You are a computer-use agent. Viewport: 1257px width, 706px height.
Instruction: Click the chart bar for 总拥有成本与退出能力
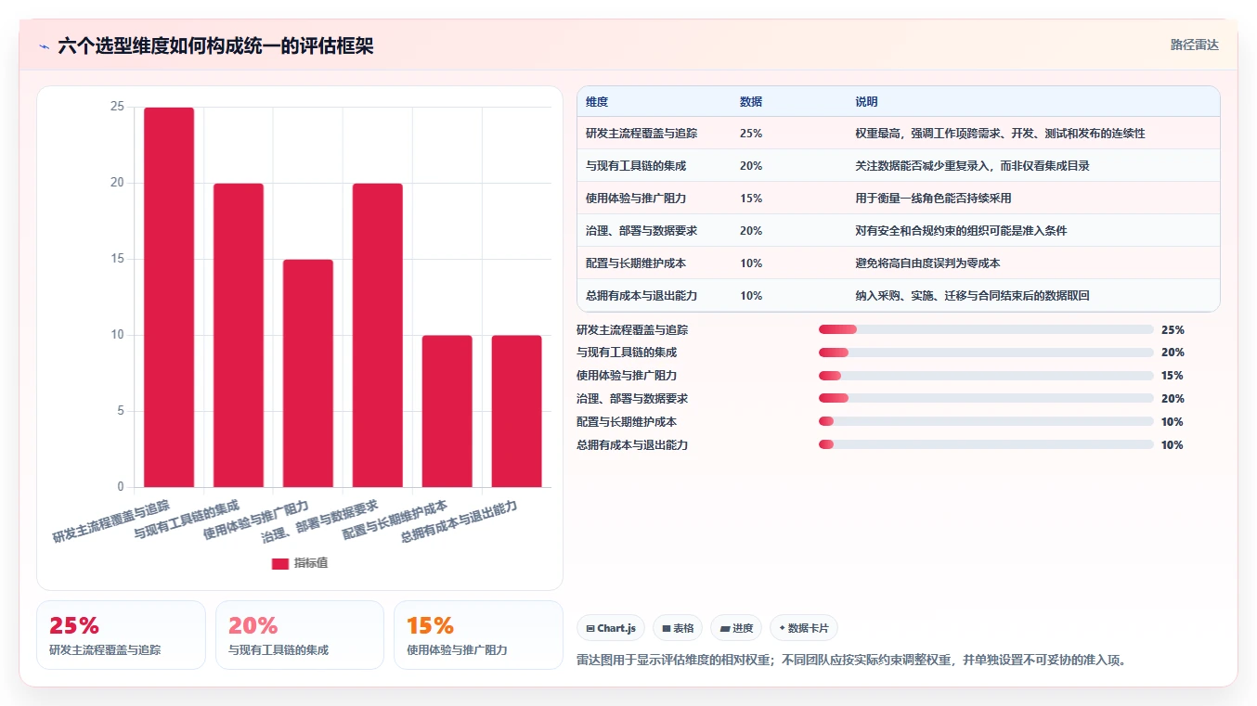pos(517,411)
